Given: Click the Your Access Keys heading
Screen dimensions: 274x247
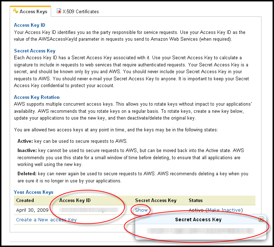Looking at the screenshot, I should click(x=34, y=192).
